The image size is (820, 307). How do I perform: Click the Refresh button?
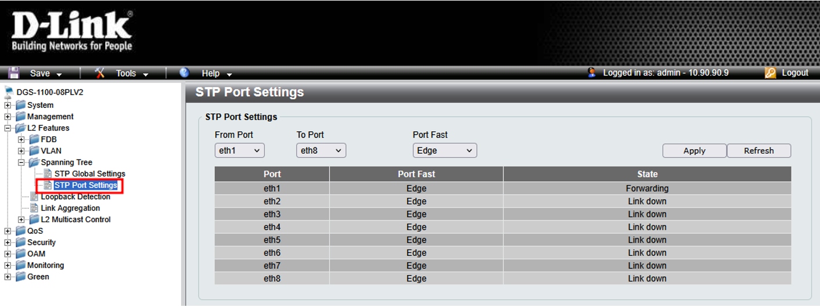click(x=758, y=151)
